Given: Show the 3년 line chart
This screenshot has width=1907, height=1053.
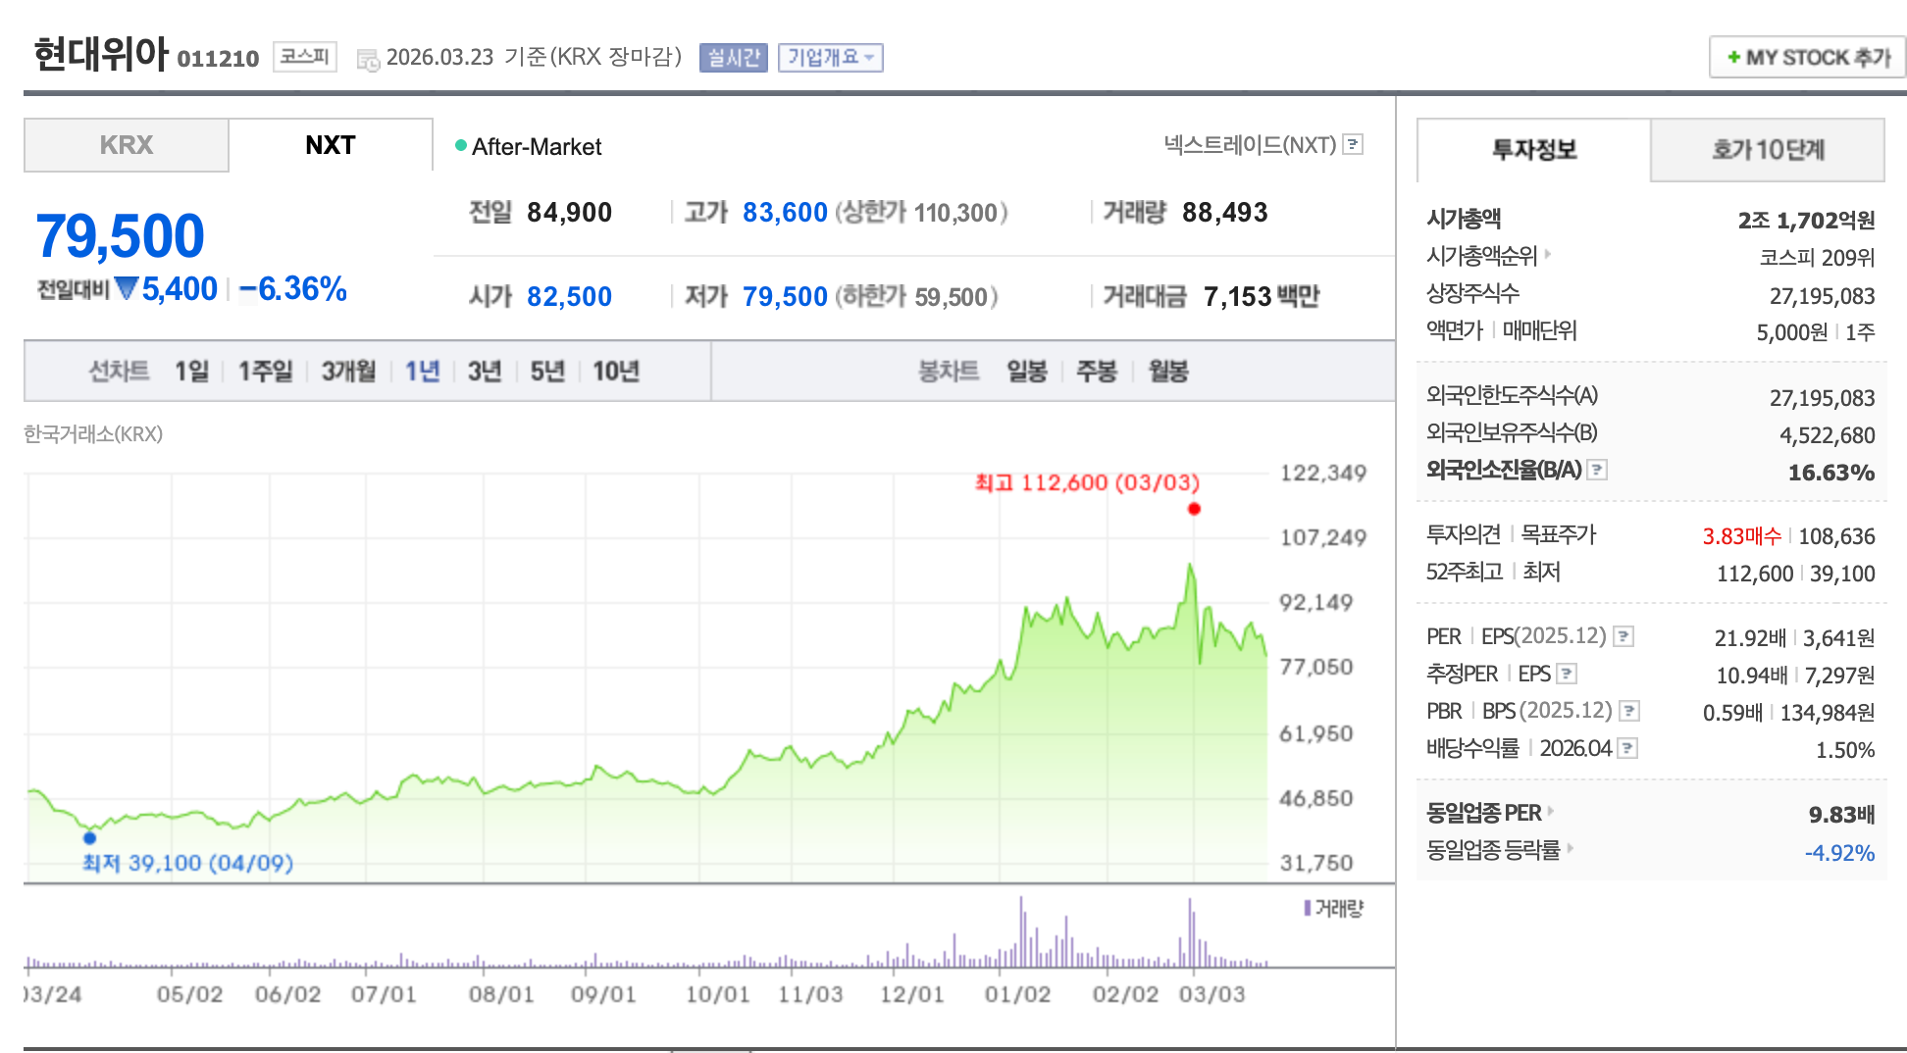Looking at the screenshot, I should tap(485, 372).
